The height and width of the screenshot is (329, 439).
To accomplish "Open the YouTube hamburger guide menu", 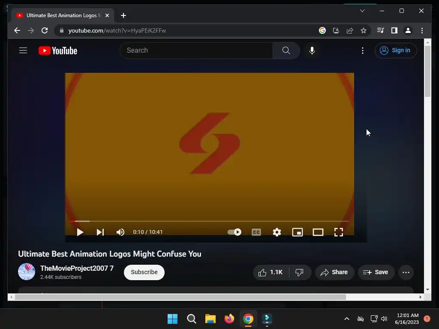I will [23, 51].
